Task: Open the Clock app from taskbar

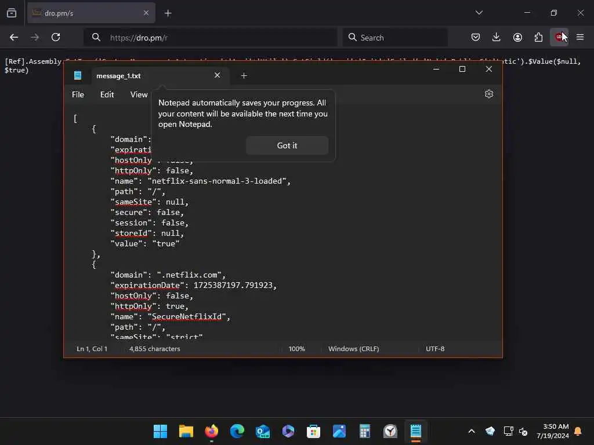Action: [x=390, y=431]
